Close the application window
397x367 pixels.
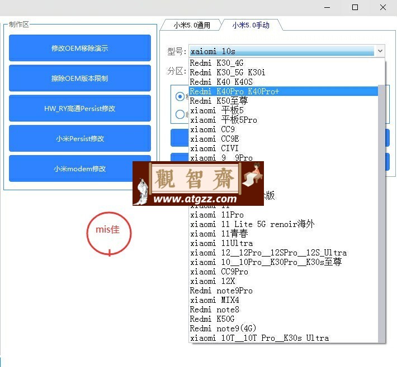pyautogui.click(x=383, y=7)
